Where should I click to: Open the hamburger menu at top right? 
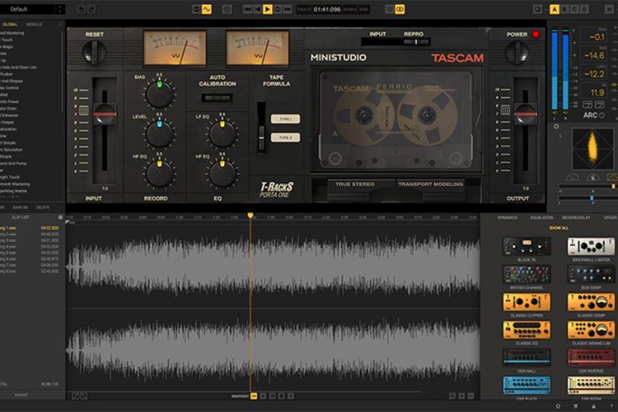[x=609, y=9]
